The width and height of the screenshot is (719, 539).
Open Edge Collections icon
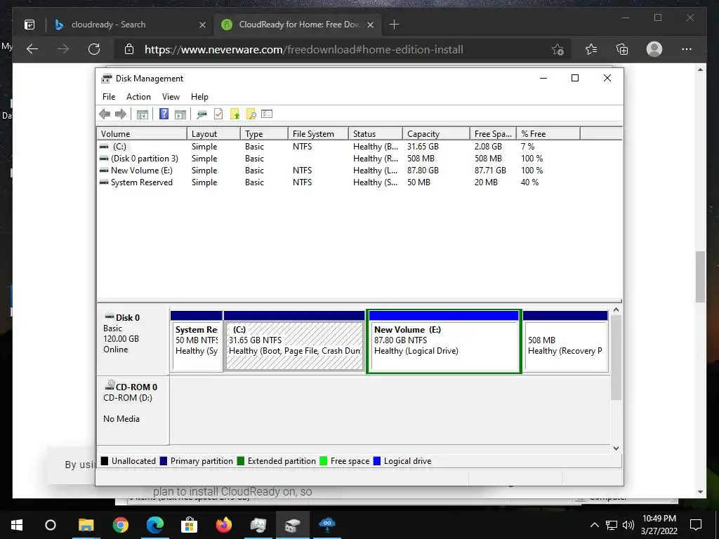coord(622,49)
